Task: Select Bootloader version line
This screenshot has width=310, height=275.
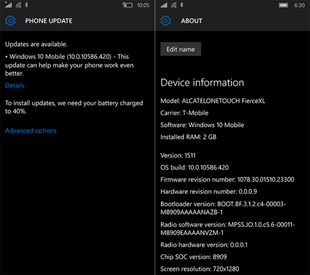Action: coord(223,208)
